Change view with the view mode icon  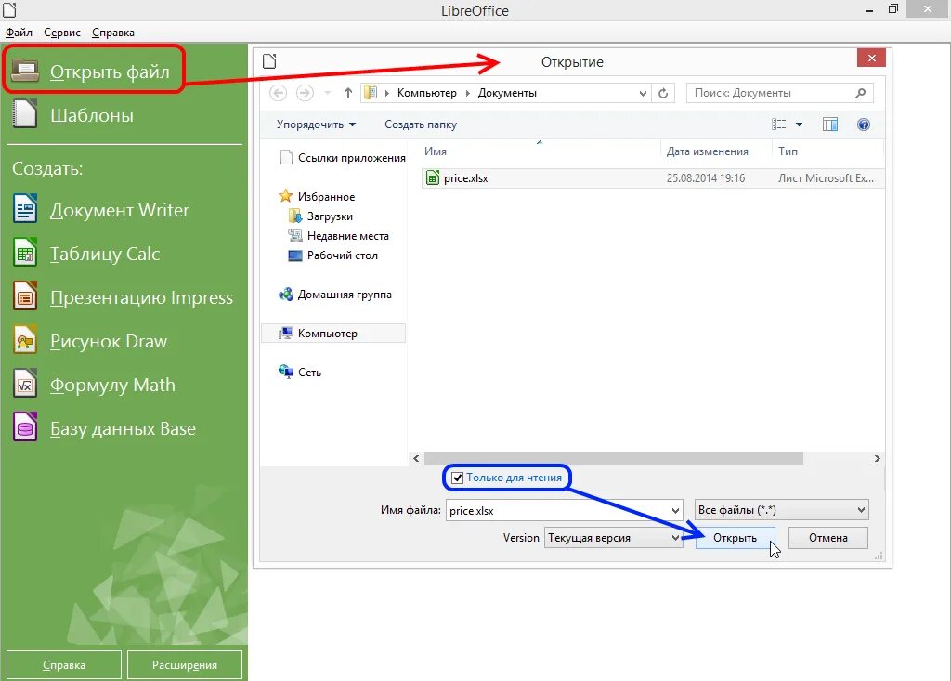click(x=779, y=124)
